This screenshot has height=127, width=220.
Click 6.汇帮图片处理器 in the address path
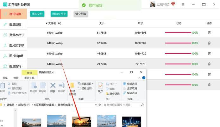coord(44,105)
